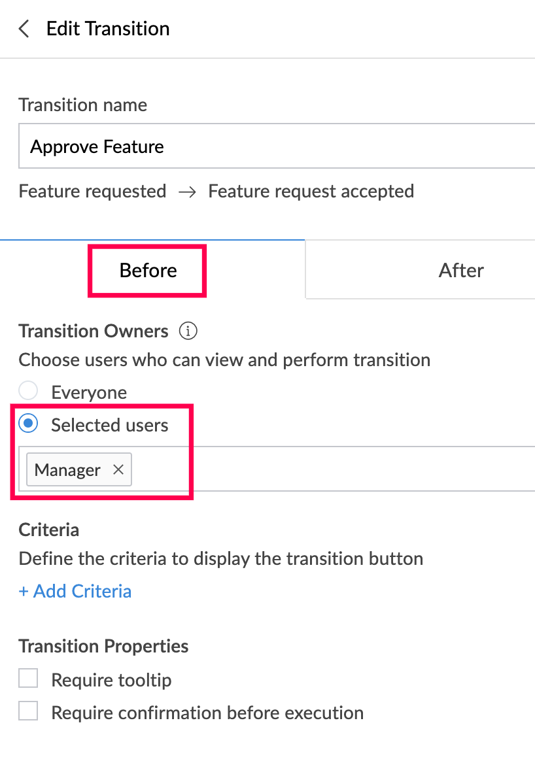535x761 pixels.
Task: Enable the Require tooltip checkbox
Action: click(x=28, y=679)
